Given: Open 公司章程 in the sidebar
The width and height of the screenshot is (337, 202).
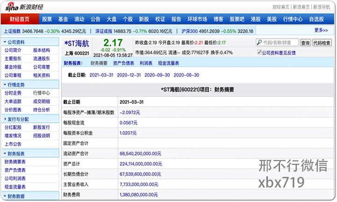Looking at the screenshot, I should 13,76.
